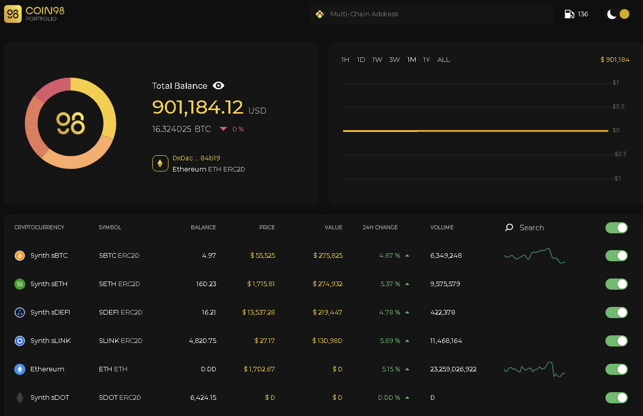Click the 23,259,026,922 volume
This screenshot has height=416, width=643.
pyautogui.click(x=453, y=369)
